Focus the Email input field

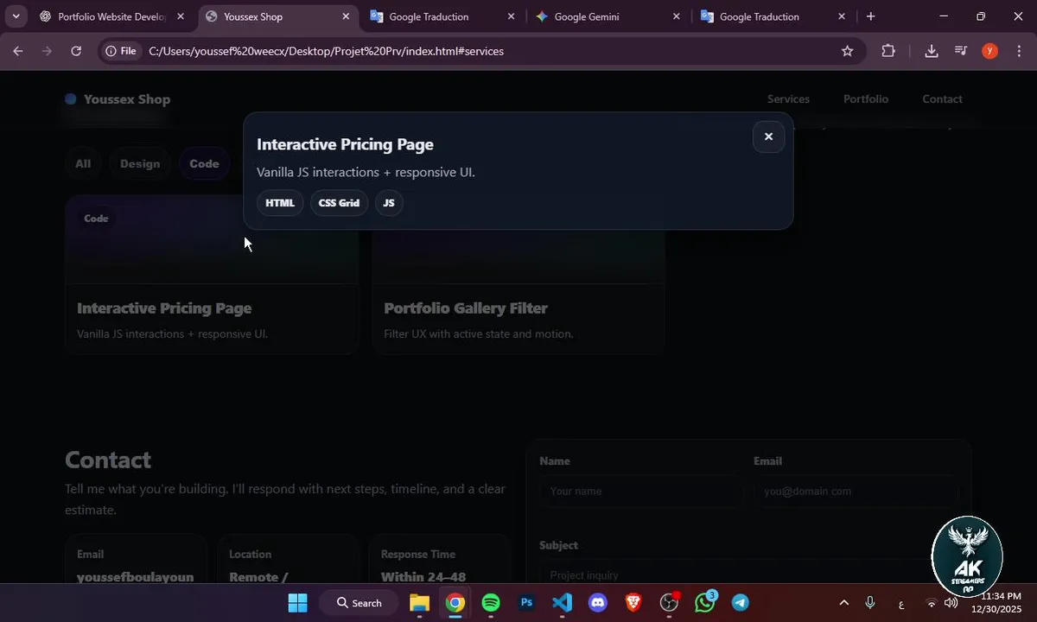(856, 491)
